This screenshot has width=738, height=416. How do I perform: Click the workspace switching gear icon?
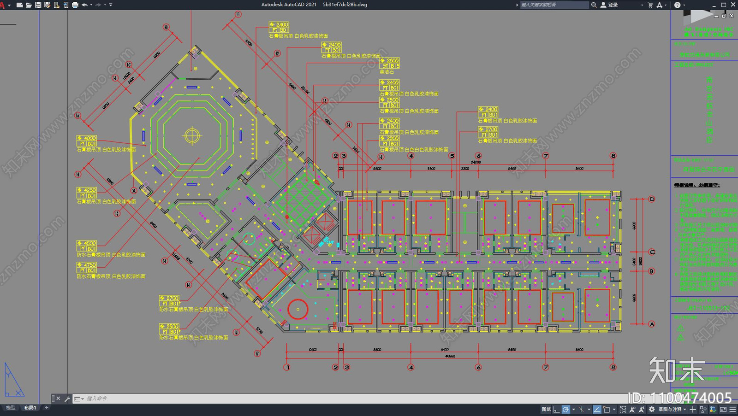[651, 409]
